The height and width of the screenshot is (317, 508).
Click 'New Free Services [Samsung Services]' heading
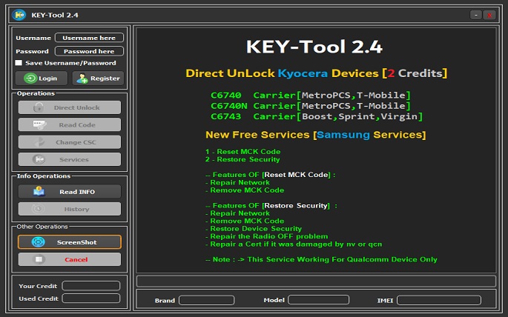pos(316,135)
